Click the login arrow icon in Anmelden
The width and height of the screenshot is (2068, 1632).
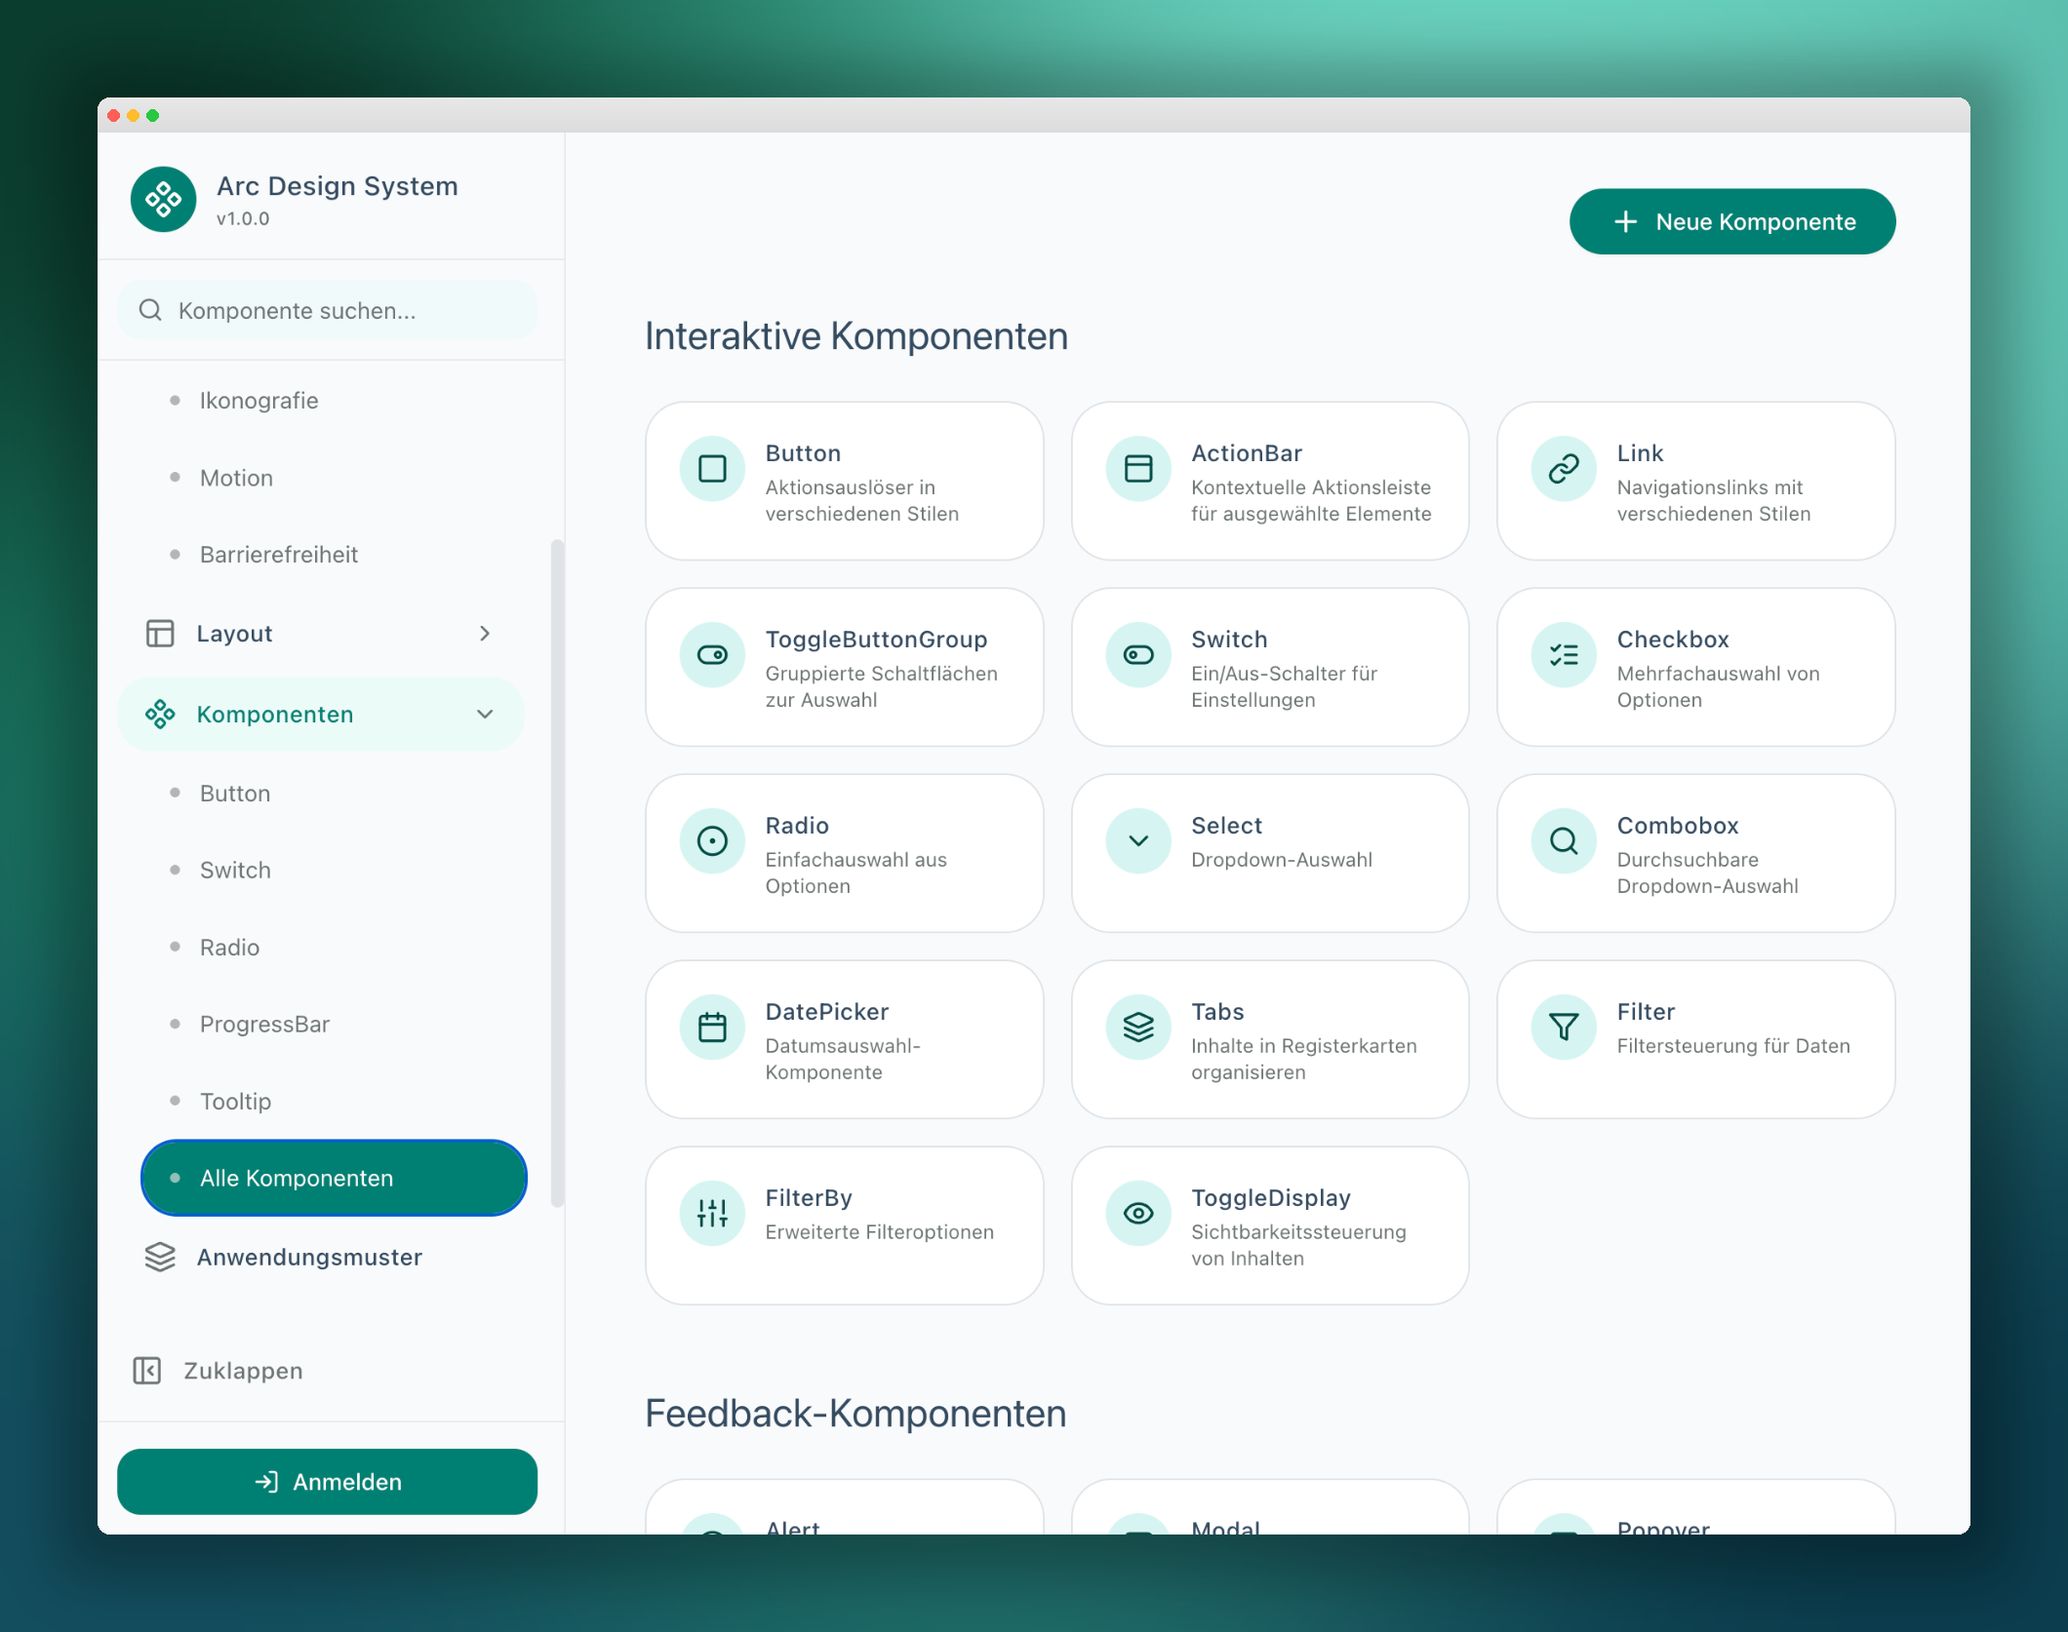pos(266,1482)
